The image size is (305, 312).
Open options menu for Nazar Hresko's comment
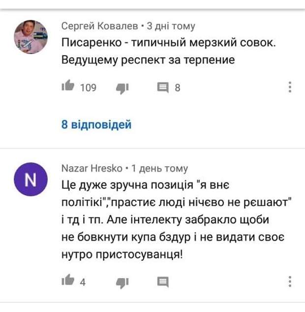coord(290,281)
